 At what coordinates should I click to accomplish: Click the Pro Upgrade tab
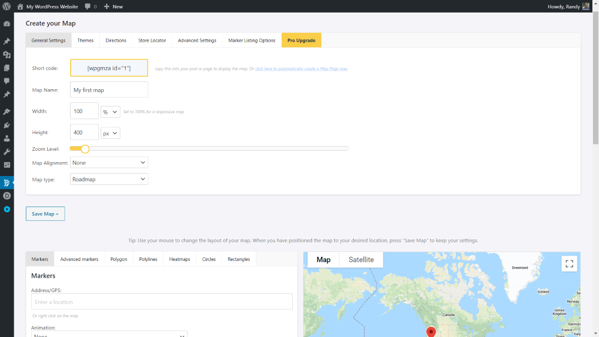click(x=301, y=40)
